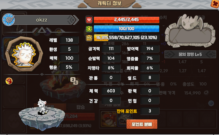Click the 포인트 분배 button

pos(142,124)
